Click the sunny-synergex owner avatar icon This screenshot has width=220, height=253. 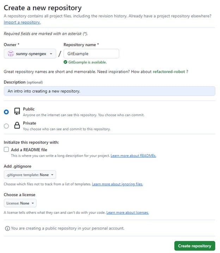[11, 54]
